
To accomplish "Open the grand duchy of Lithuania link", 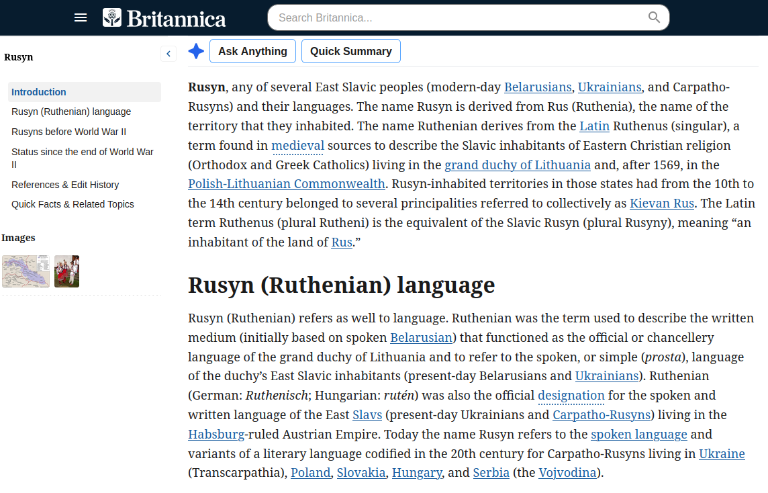I will [x=517, y=165].
